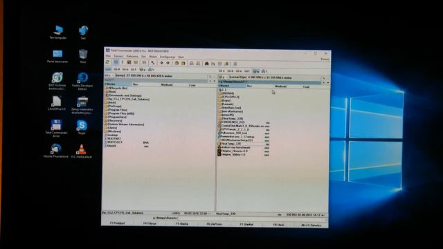Click the back arrow toolbar icon

click(x=161, y=63)
